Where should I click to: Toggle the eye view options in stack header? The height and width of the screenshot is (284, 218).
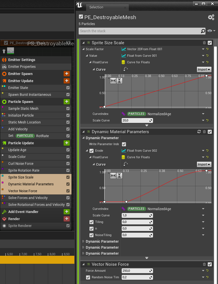click(x=211, y=31)
